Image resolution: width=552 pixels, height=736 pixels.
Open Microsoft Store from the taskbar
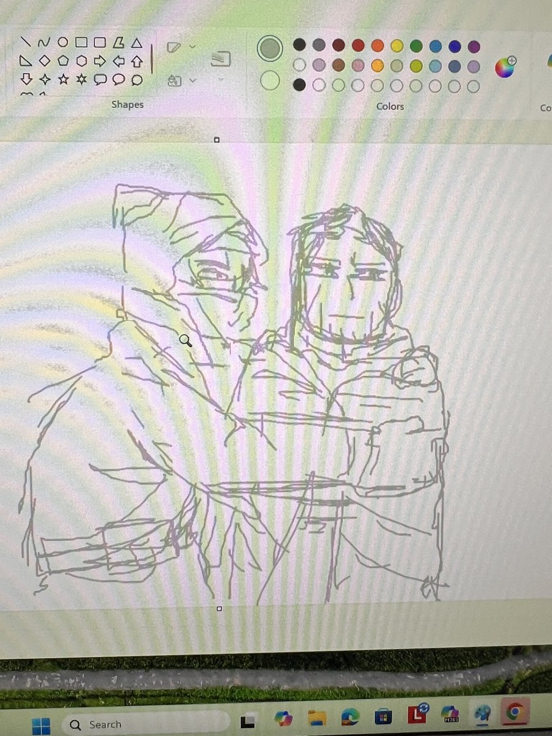[x=383, y=716]
